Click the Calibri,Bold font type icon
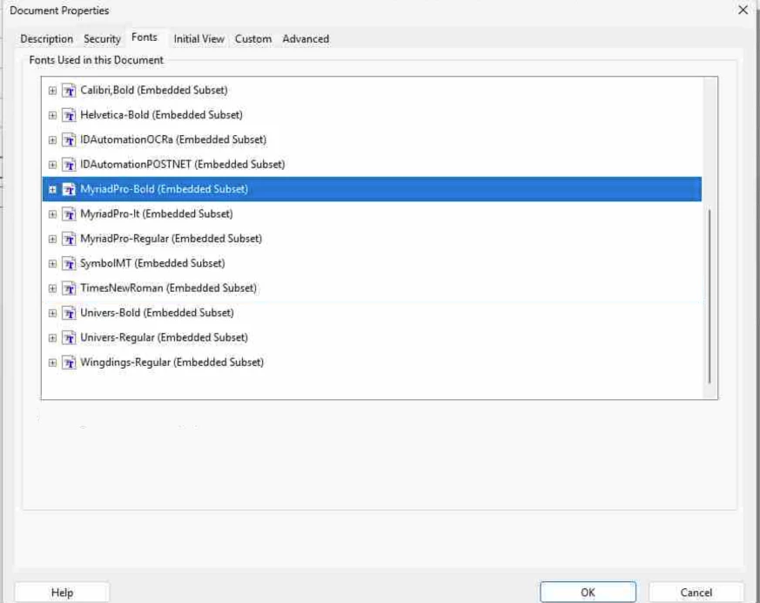Viewport: 760px width, 603px height. [x=69, y=91]
